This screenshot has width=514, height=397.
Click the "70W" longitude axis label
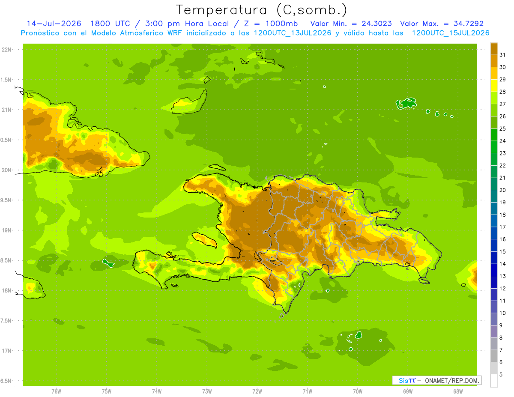357,391
